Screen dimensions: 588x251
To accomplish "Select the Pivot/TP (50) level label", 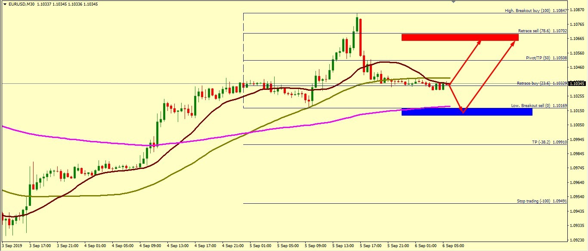I will point(546,58).
